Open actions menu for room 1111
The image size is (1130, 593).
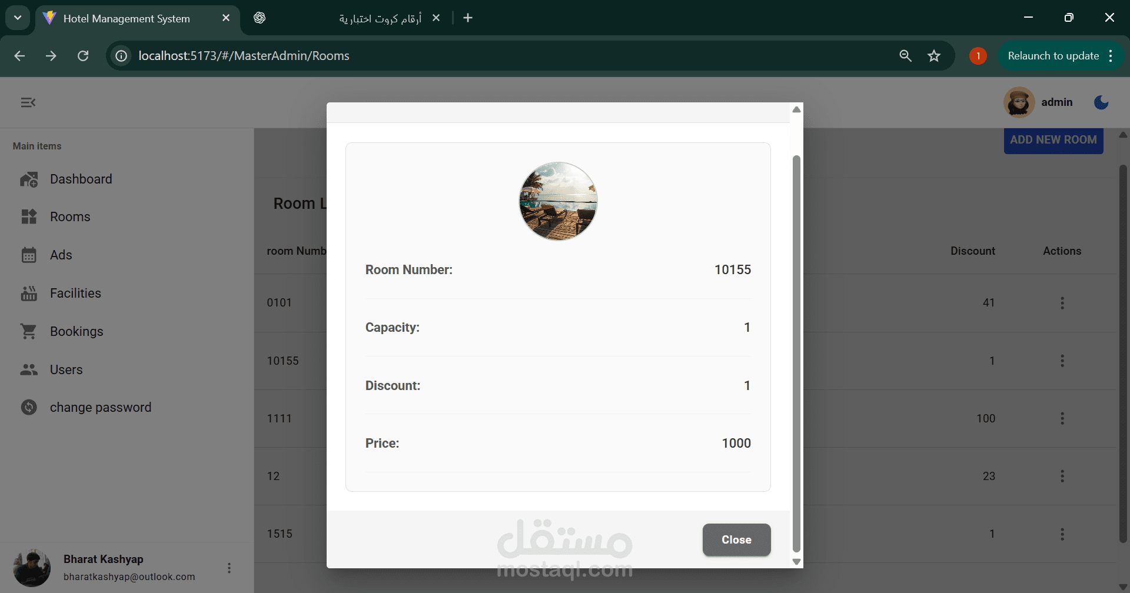click(1062, 418)
